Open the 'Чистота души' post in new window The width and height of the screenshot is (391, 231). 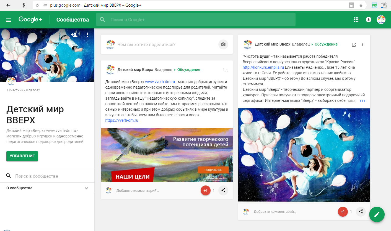[354, 44]
